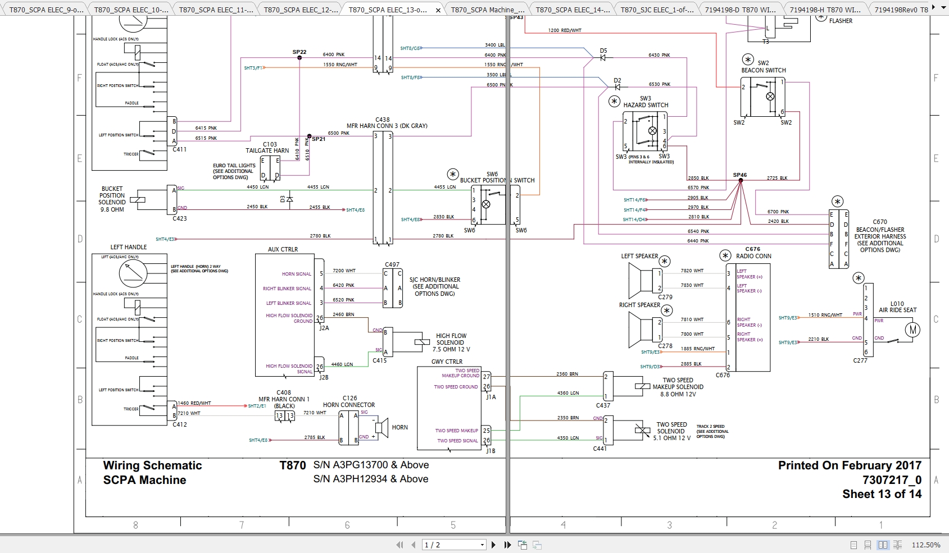Open the page number dropdown
The width and height of the screenshot is (949, 553).
pos(482,545)
